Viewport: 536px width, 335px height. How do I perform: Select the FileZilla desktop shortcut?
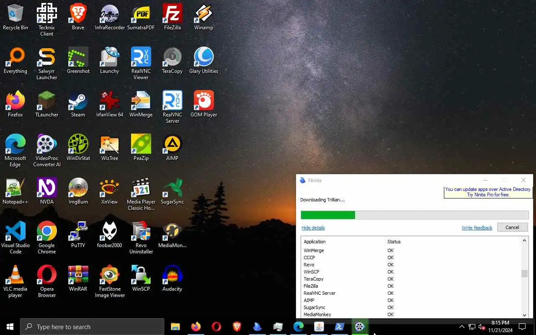[x=173, y=18]
